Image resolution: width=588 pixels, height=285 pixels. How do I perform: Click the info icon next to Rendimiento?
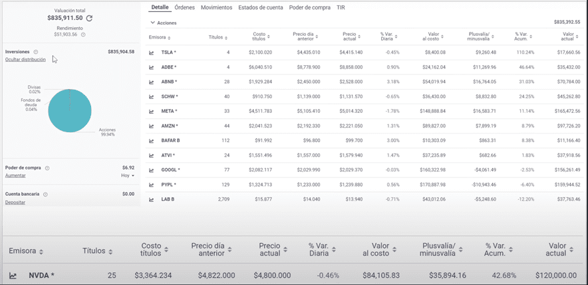[83, 34]
